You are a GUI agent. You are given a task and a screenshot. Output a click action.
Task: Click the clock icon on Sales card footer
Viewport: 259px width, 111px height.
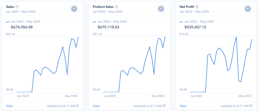pyautogui.click(x=77, y=106)
